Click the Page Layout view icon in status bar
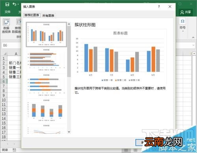The image size is (197, 153). pyautogui.click(x=136, y=150)
